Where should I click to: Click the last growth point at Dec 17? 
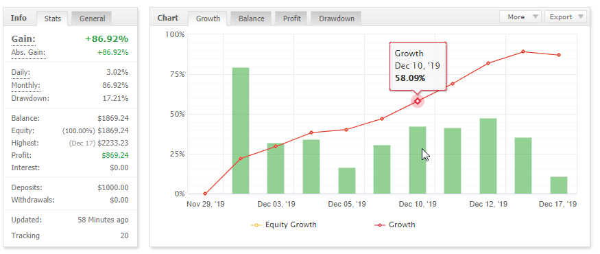(559, 55)
